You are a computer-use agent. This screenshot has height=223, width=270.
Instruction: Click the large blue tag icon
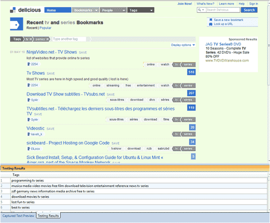pos(17,24)
